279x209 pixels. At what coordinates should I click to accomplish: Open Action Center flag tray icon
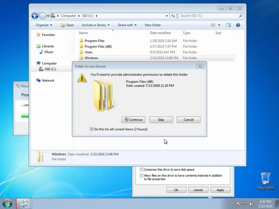(x=238, y=204)
